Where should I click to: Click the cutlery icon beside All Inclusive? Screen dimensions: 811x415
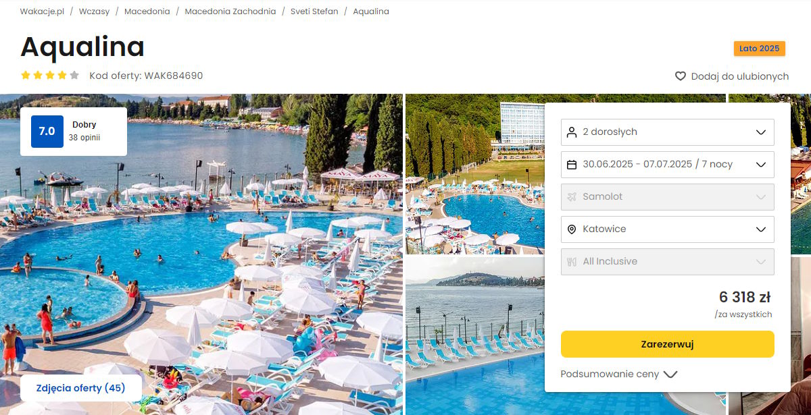click(572, 261)
